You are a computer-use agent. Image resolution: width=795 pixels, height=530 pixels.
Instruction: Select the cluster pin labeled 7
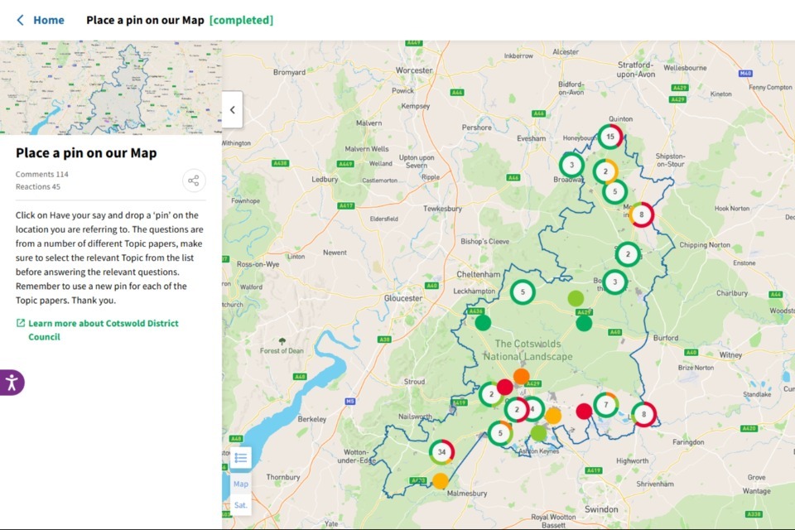coord(606,405)
